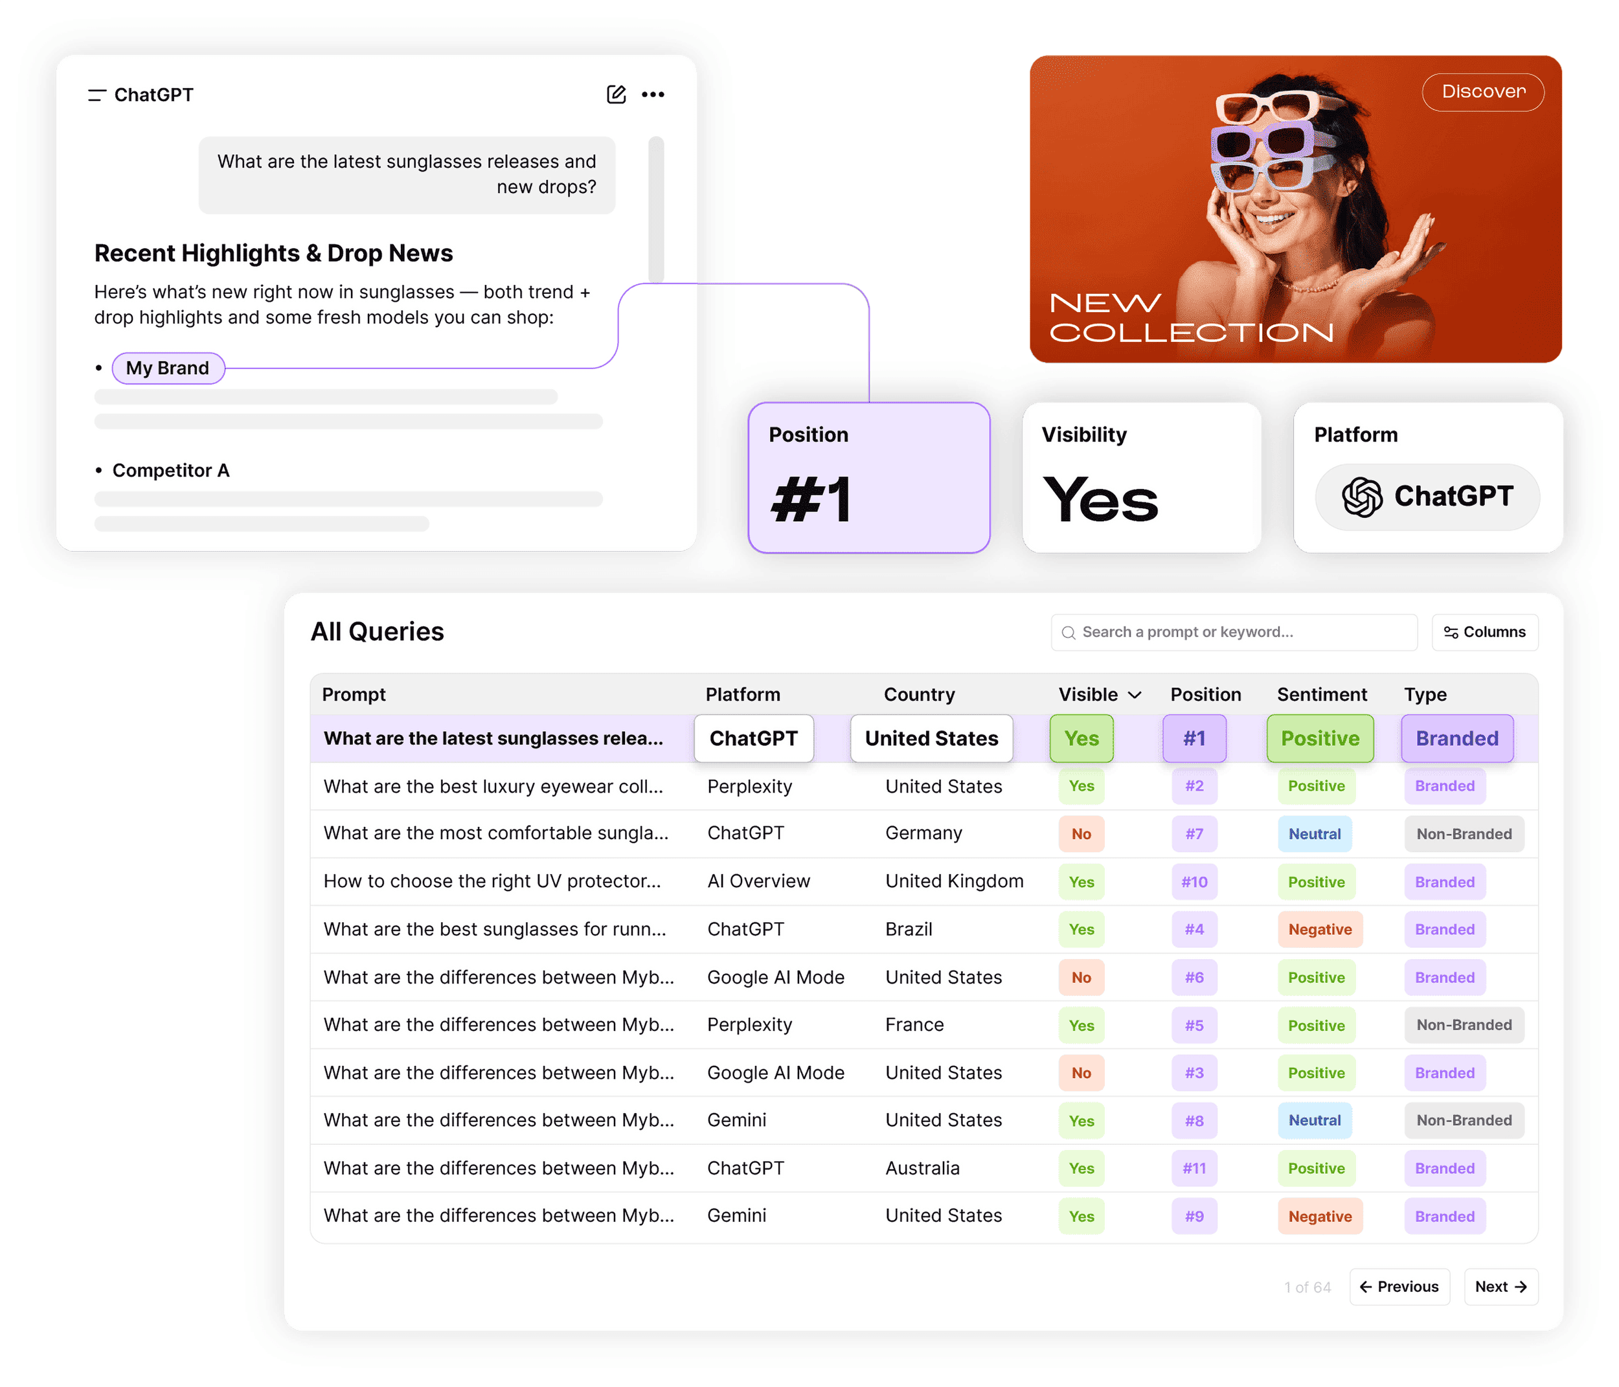The image size is (1619, 1387).
Task: Click the Non-Branded badge in France row
Action: 1464,1024
